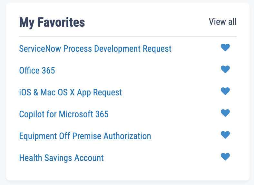The image size is (254, 185).
Task: Click the heart icon for Copilot for Microsoft 365
Action: point(225,113)
